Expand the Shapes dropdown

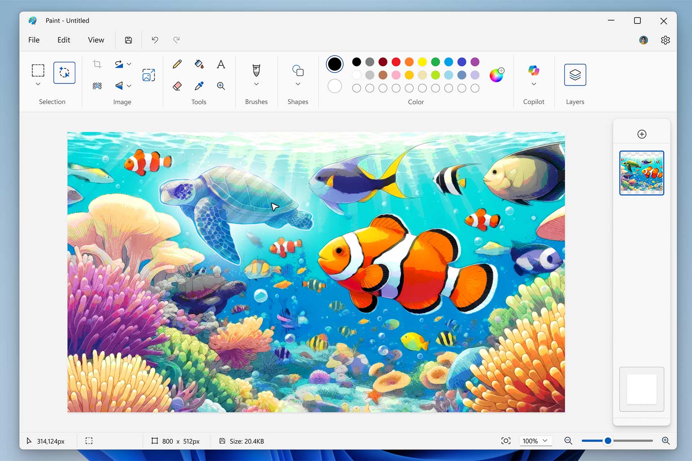298,84
